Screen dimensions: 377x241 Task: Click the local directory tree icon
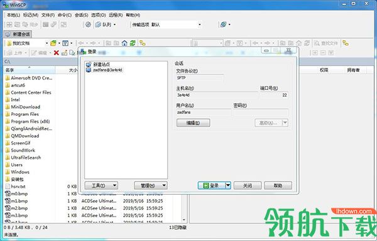143,43
